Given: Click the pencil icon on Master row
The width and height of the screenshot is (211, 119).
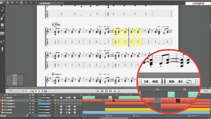Looking at the screenshot, I should (x=27, y=116).
